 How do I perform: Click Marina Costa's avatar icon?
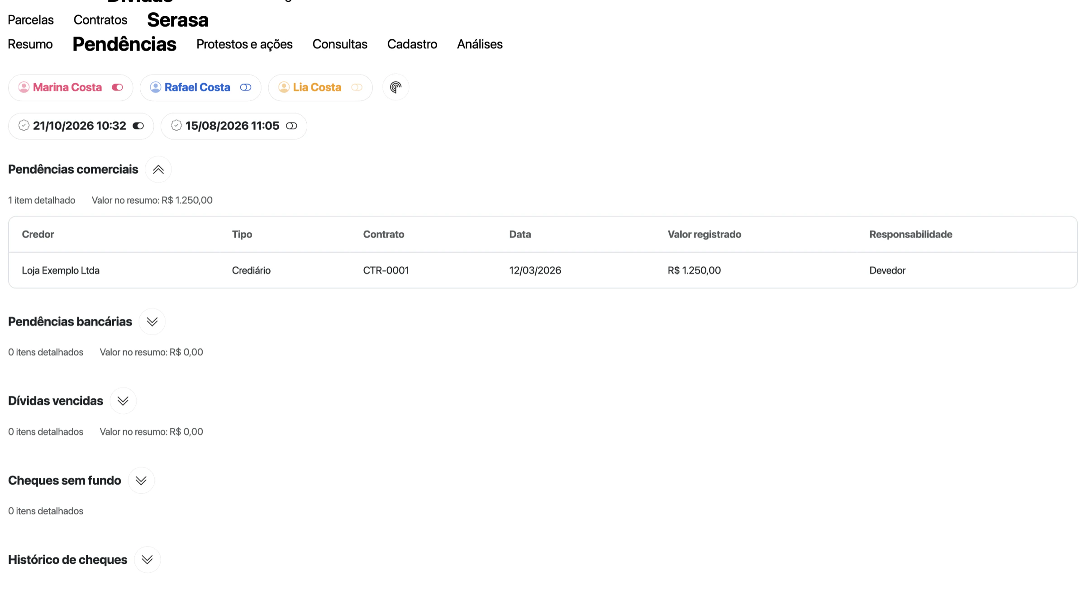[24, 87]
